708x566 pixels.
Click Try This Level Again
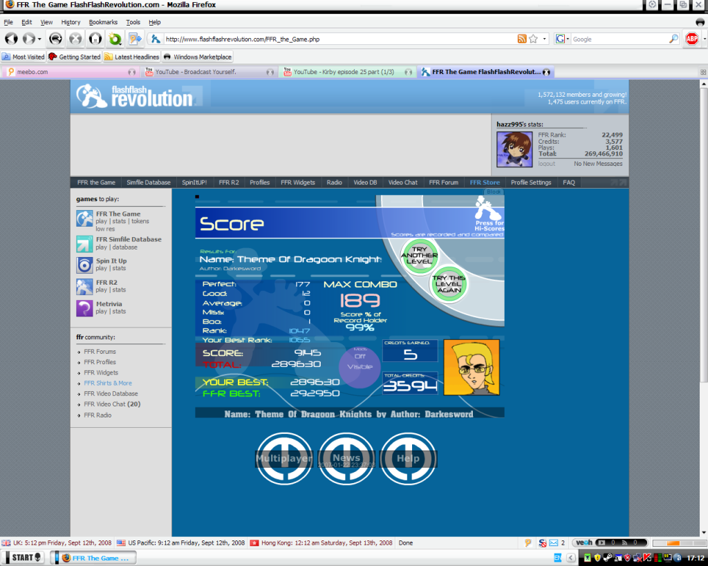click(x=449, y=284)
